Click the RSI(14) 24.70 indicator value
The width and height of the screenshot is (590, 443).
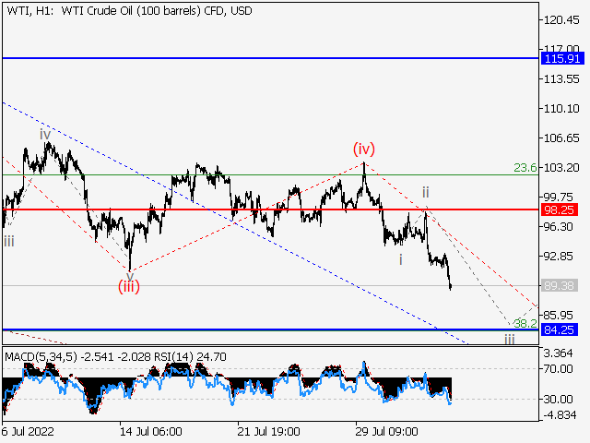(190, 357)
